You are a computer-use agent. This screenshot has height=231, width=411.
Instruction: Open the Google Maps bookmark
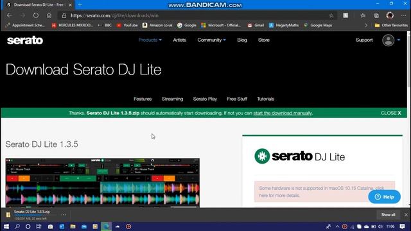coord(318,25)
